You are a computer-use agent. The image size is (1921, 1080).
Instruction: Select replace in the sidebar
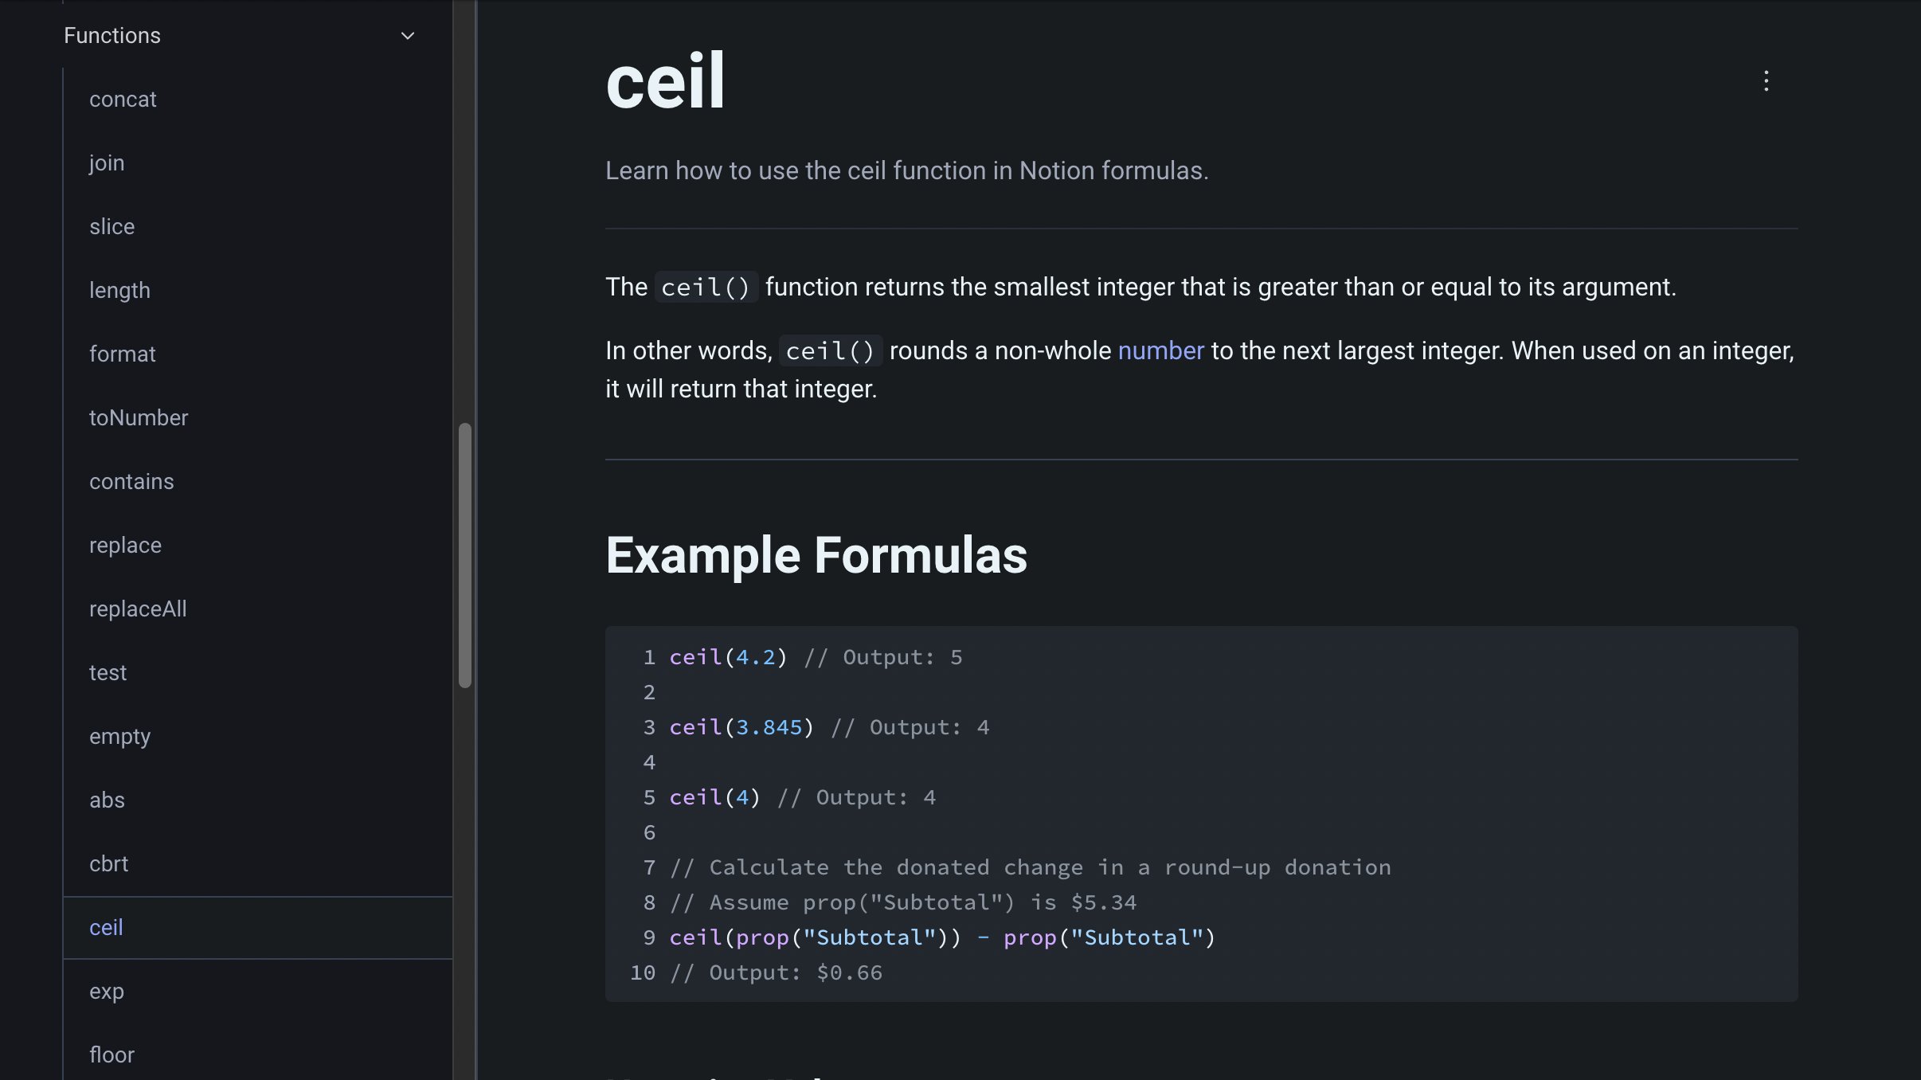point(125,545)
